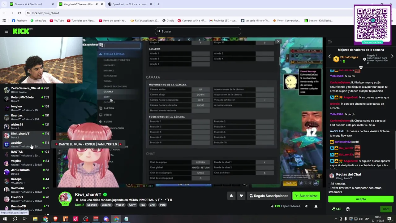Collapse the chat panel icon
The height and width of the screenshot is (223, 396).
(330, 42)
